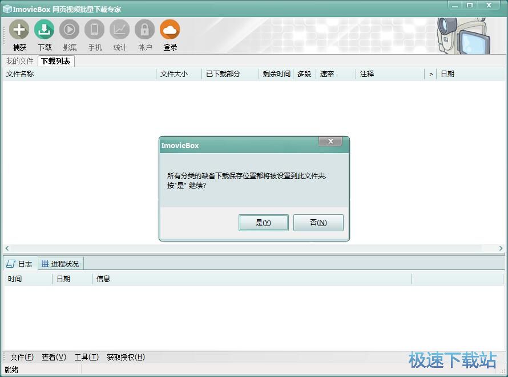Image resolution: width=508 pixels, height=377 pixels.
Task: Maximize the ImovieBox main window
Action: click(470, 5)
